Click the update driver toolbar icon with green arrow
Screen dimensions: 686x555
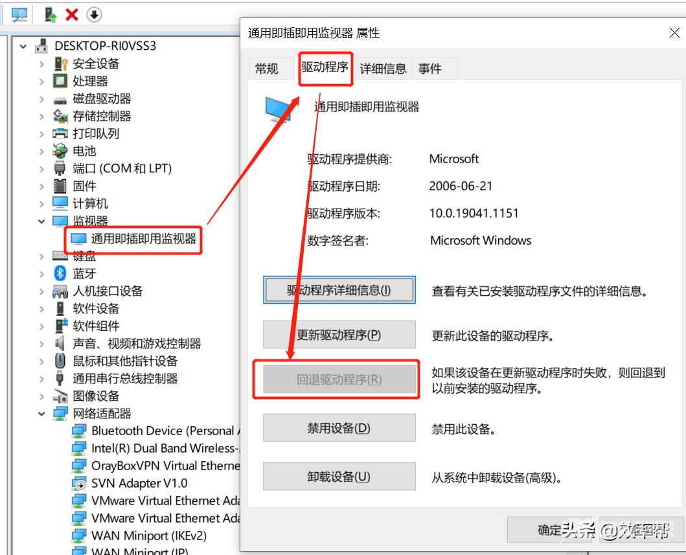[51, 14]
